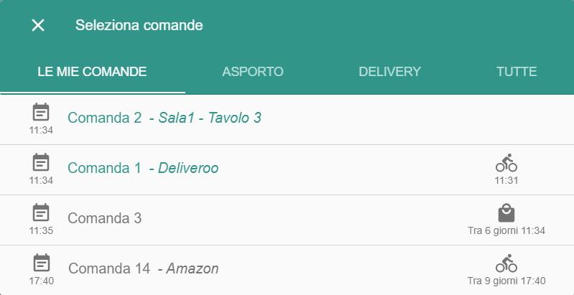Click the delivery bicycle icon for Amazon order
574x295 pixels.
[x=506, y=263]
